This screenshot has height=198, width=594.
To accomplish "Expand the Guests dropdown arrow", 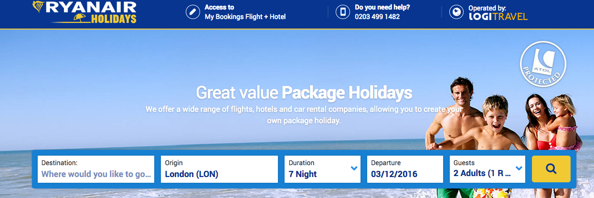I will point(519,168).
